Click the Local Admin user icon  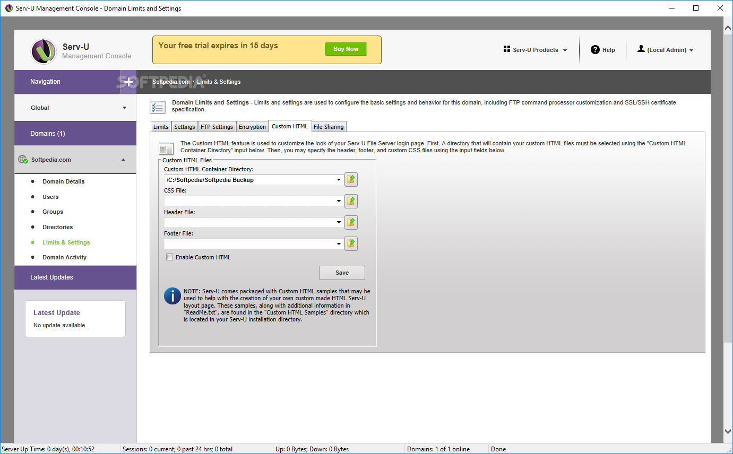coord(641,49)
